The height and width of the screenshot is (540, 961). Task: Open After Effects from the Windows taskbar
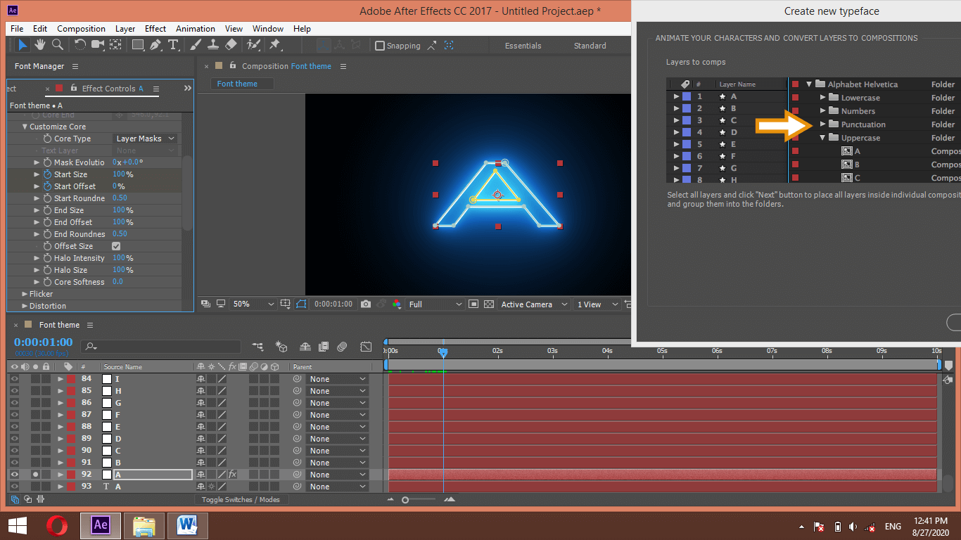101,525
